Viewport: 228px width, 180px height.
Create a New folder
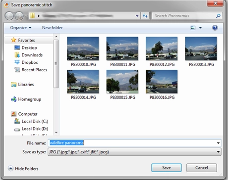[x=53, y=28]
